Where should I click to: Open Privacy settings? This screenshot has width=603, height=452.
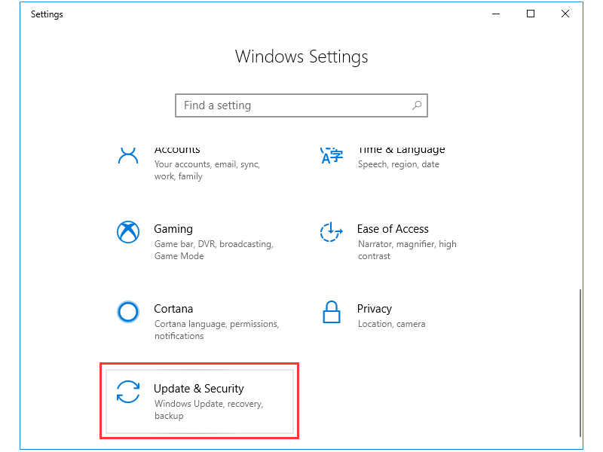point(375,309)
